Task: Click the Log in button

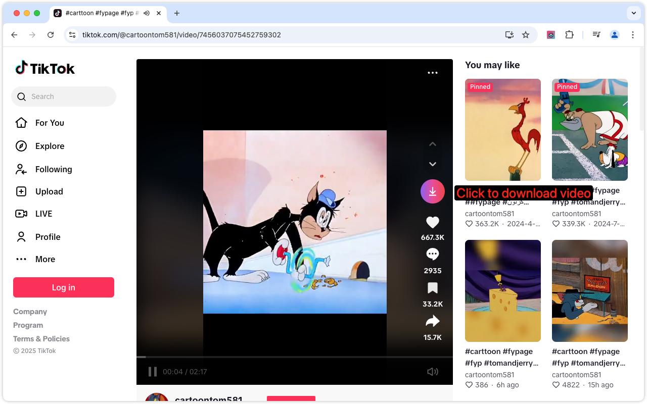Action: [x=64, y=287]
